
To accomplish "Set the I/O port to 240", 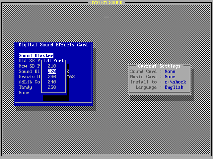I will pos(52,82).
